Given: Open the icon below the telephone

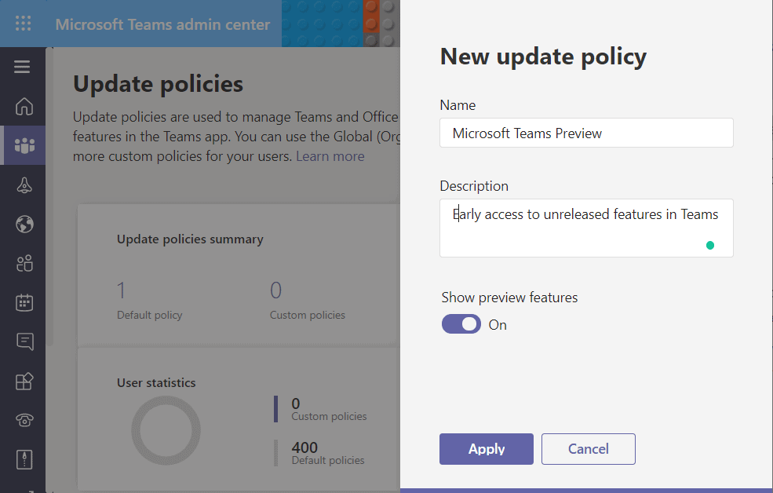Looking at the screenshot, I should 24,459.
